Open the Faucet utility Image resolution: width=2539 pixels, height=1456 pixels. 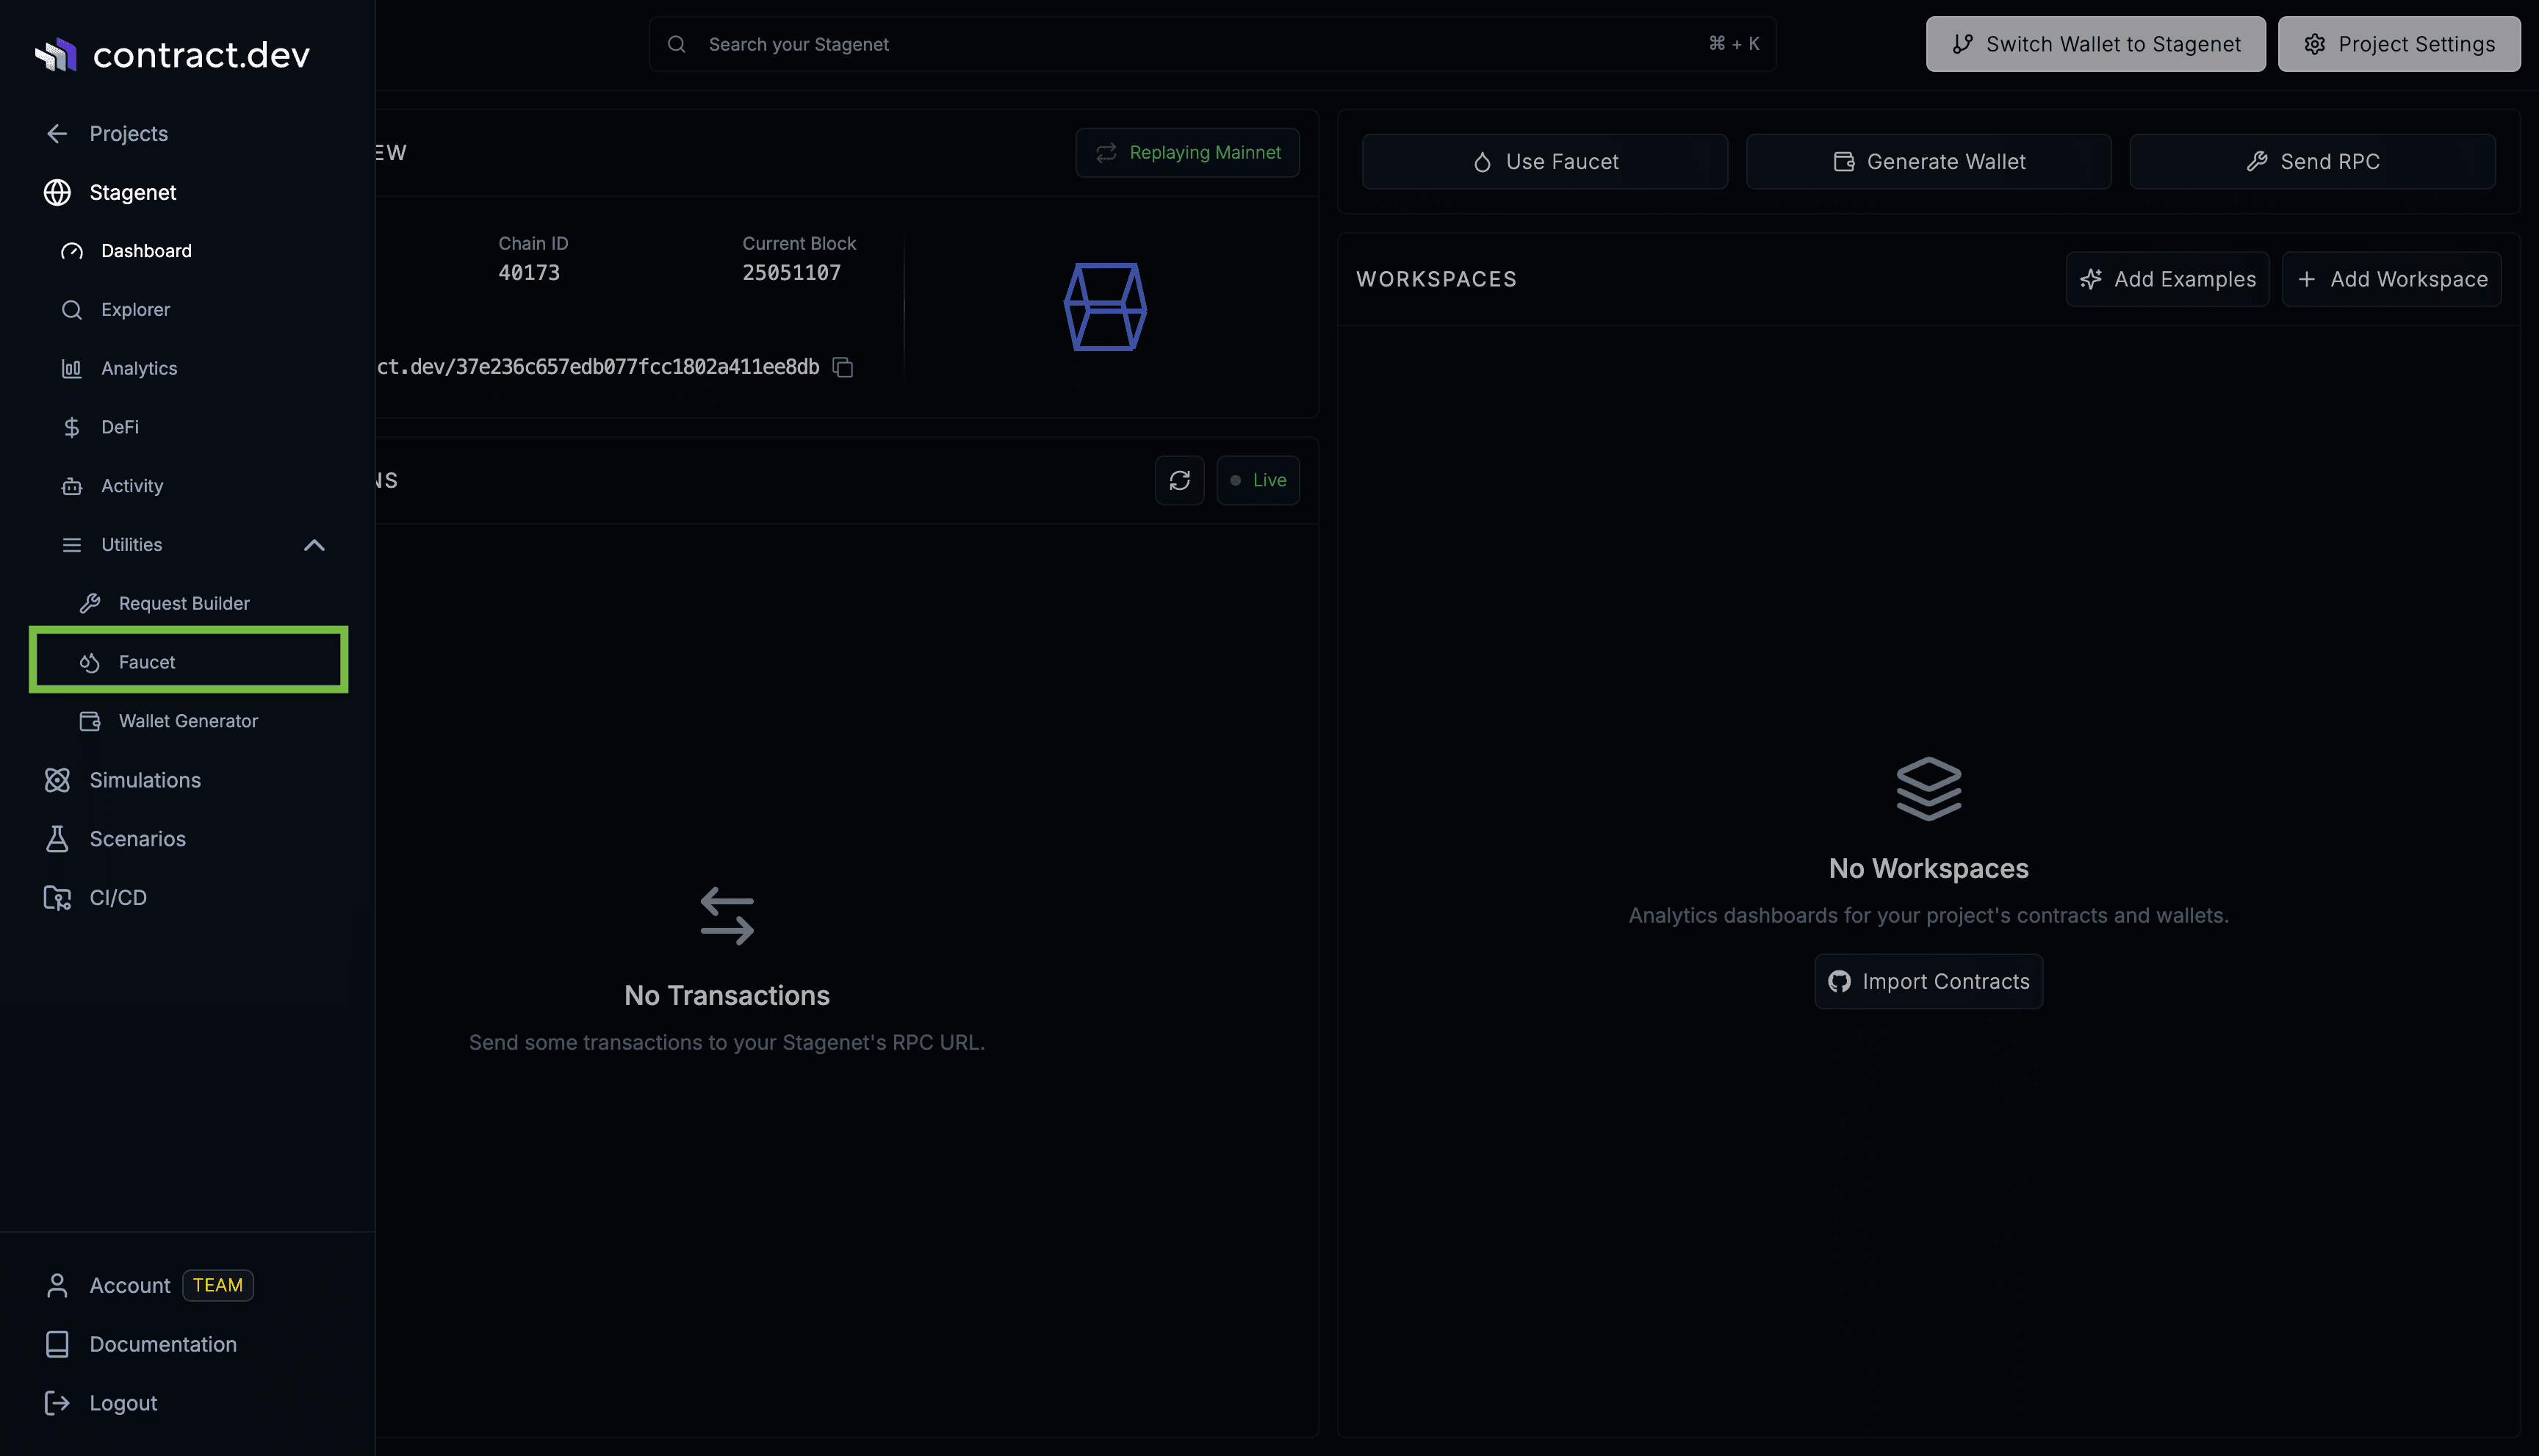click(x=188, y=660)
